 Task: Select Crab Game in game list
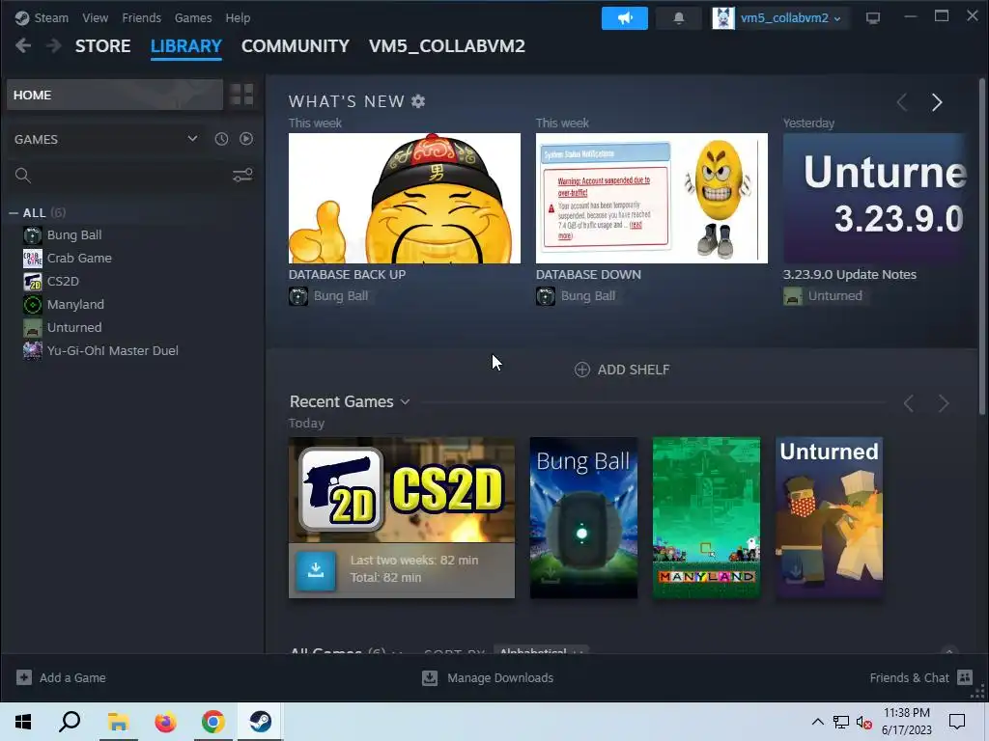[x=79, y=258]
